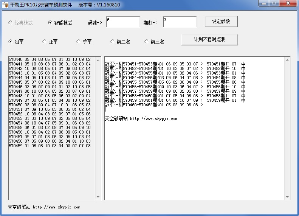Click the 码数 input field

(123, 22)
